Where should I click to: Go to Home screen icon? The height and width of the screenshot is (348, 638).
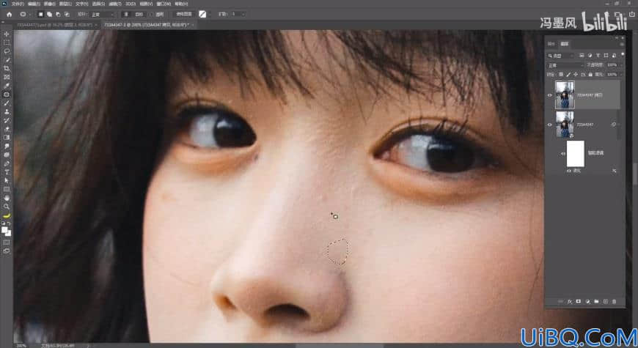click(x=9, y=14)
